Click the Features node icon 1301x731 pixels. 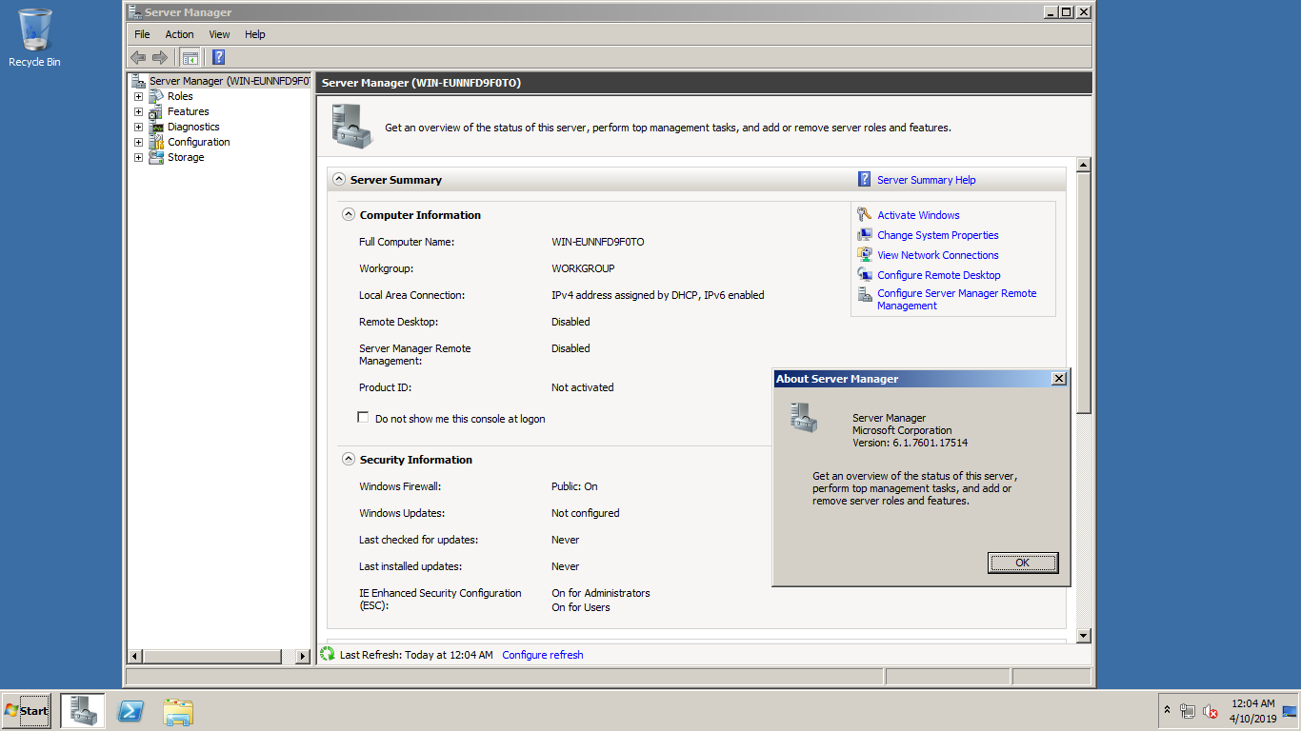[x=156, y=111]
